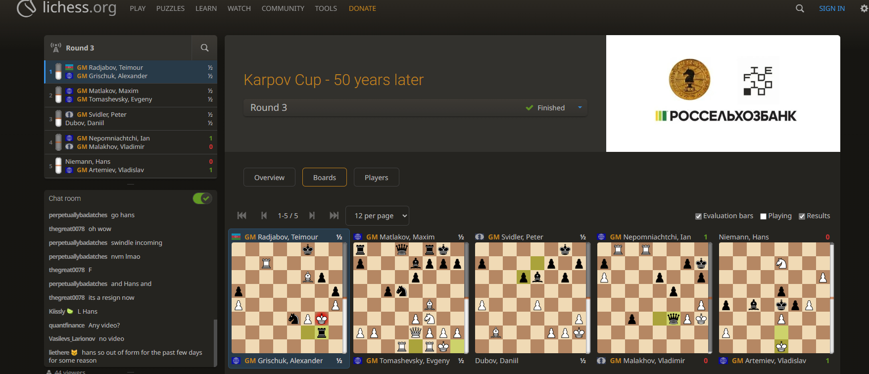Open the Nepomniachtchi vs Malakhov board
The image size is (869, 374).
[x=652, y=297]
